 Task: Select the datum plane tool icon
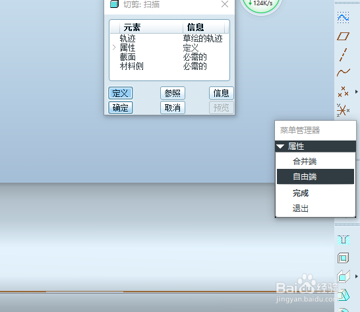click(x=344, y=36)
